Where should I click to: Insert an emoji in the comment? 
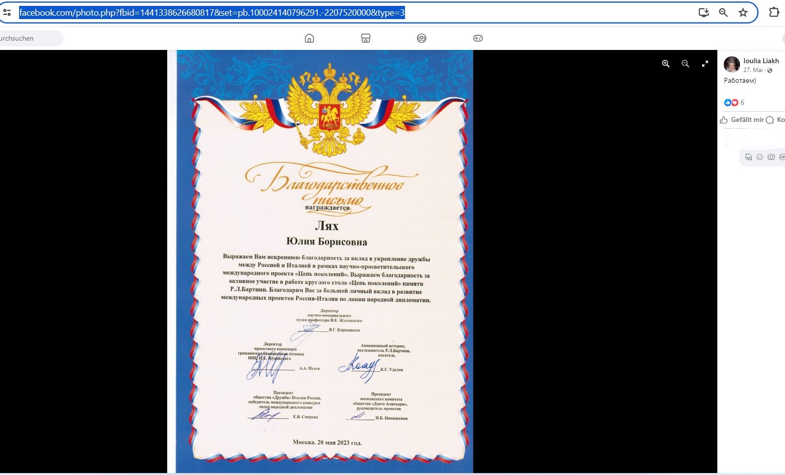[x=760, y=157]
